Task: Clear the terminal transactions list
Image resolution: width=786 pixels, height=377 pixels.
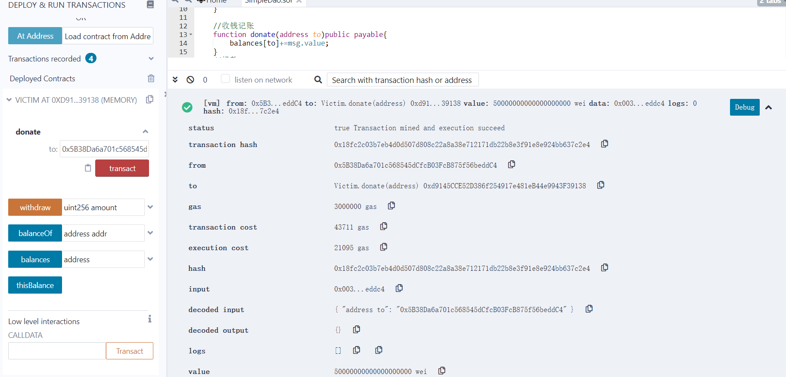Action: point(190,80)
